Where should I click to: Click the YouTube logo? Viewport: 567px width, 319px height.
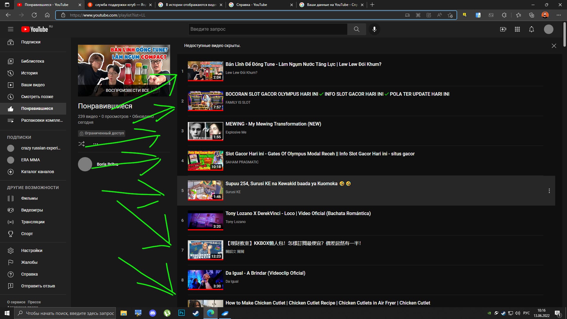[x=35, y=29]
